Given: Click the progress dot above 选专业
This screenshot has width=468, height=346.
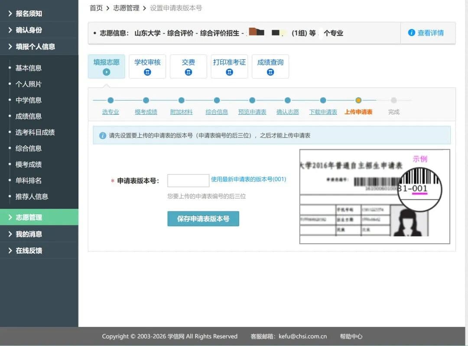Looking at the screenshot, I should 110,100.
